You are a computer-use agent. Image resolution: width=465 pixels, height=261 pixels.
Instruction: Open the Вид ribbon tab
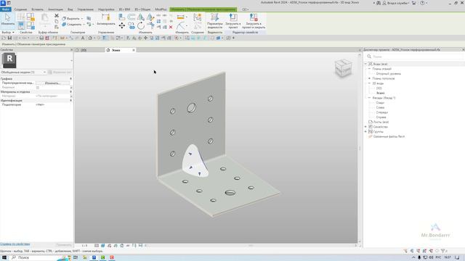click(x=70, y=9)
